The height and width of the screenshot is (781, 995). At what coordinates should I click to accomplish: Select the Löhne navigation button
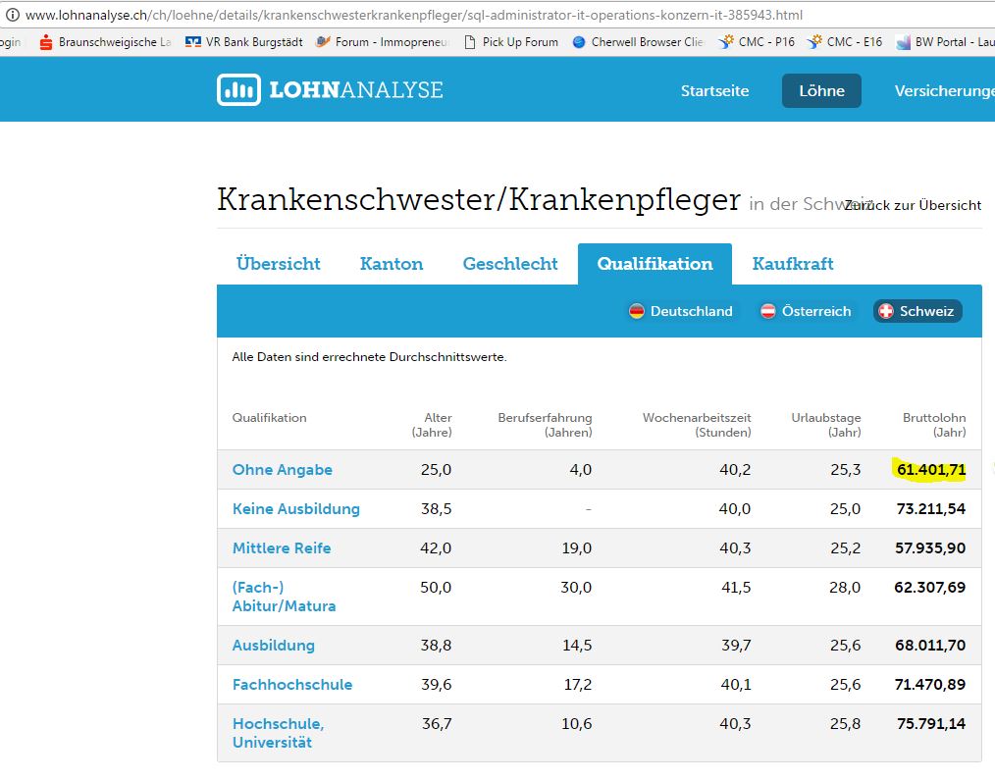[x=821, y=90]
